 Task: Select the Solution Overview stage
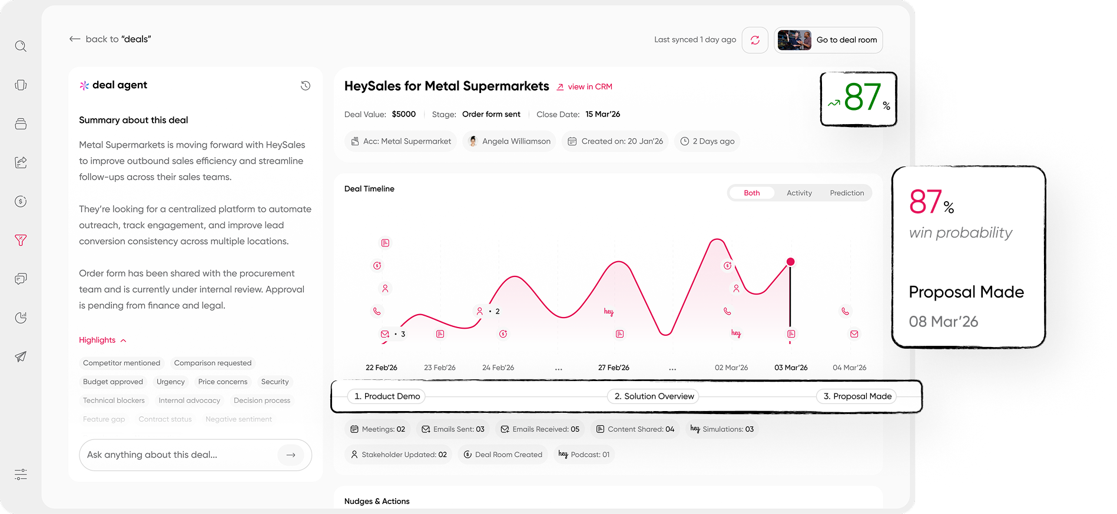(654, 396)
